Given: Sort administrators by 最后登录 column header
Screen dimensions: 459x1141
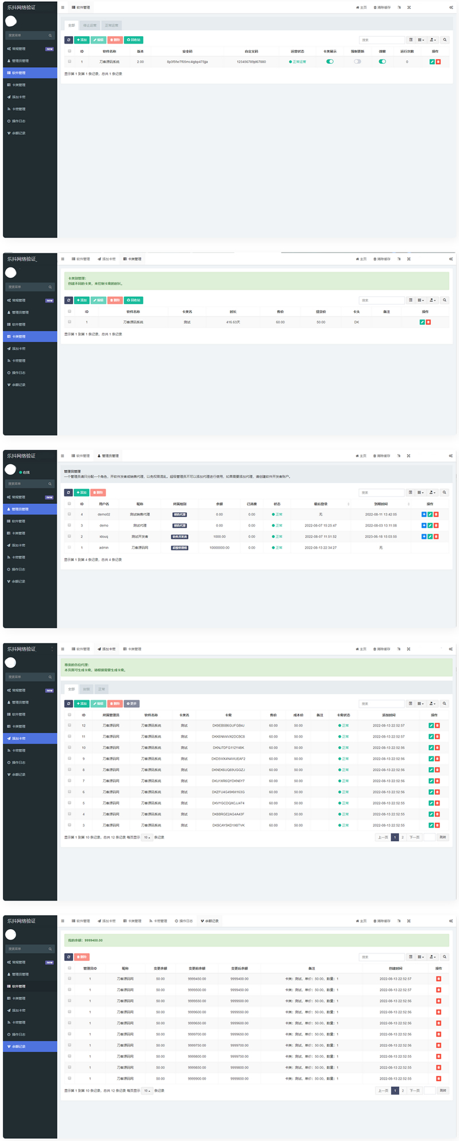Looking at the screenshot, I should click(x=321, y=504).
